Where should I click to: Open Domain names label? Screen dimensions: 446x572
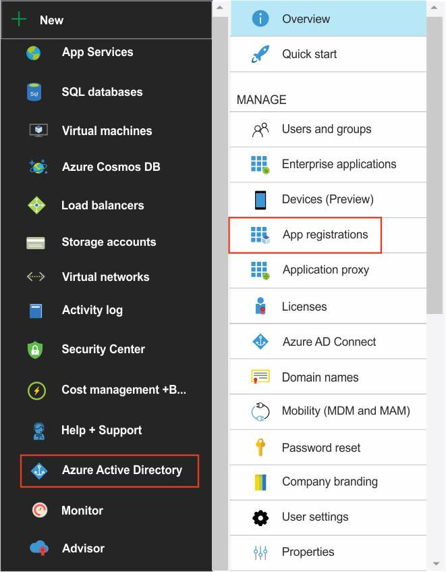[320, 378]
